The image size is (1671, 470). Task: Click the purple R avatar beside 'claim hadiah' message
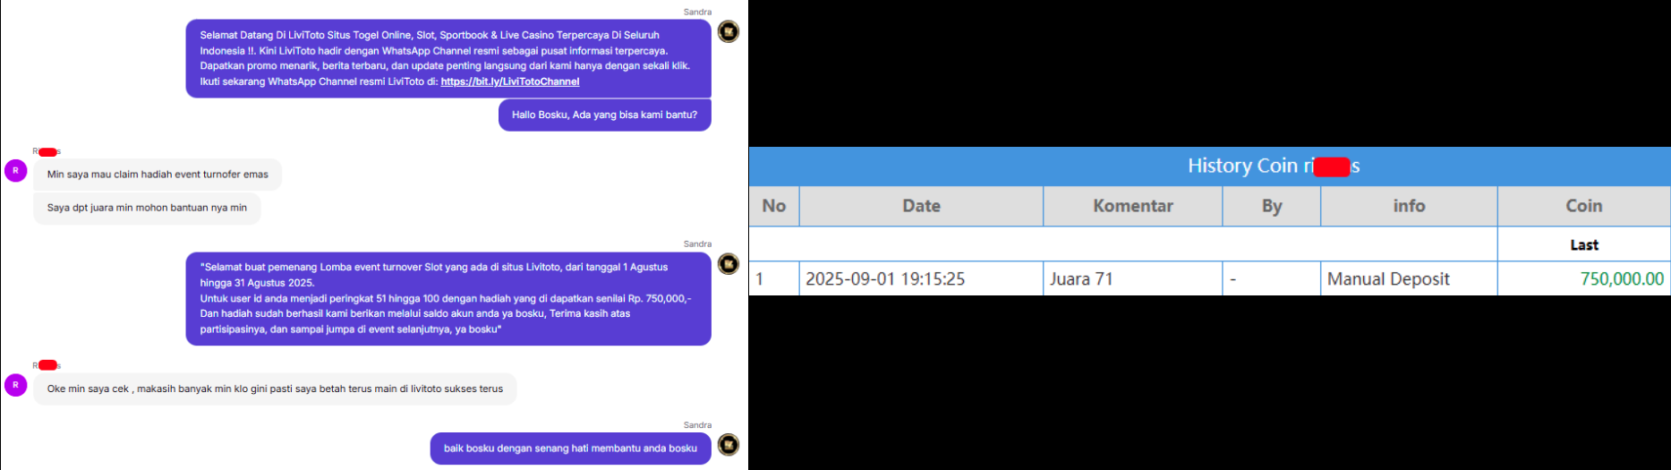click(16, 170)
